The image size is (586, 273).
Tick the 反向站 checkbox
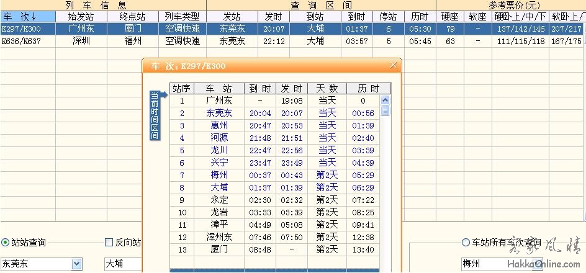109,243
